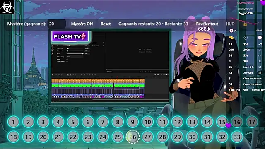Click the 00:40 timer
Viewport: 265px width, 149px height.
pos(259,30)
